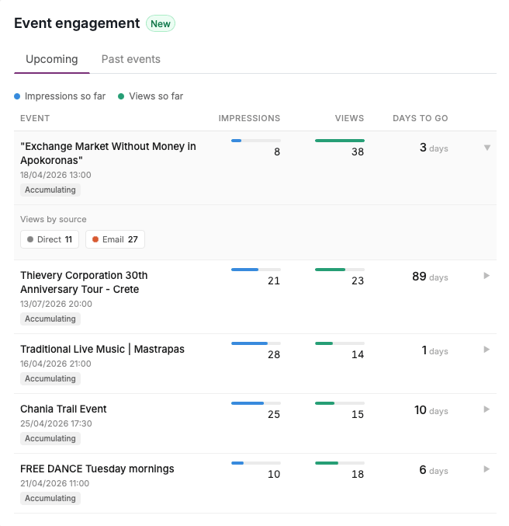This screenshot has width=509, height=526.
Task: Click the green Views so far legend dot
Action: [x=121, y=96]
